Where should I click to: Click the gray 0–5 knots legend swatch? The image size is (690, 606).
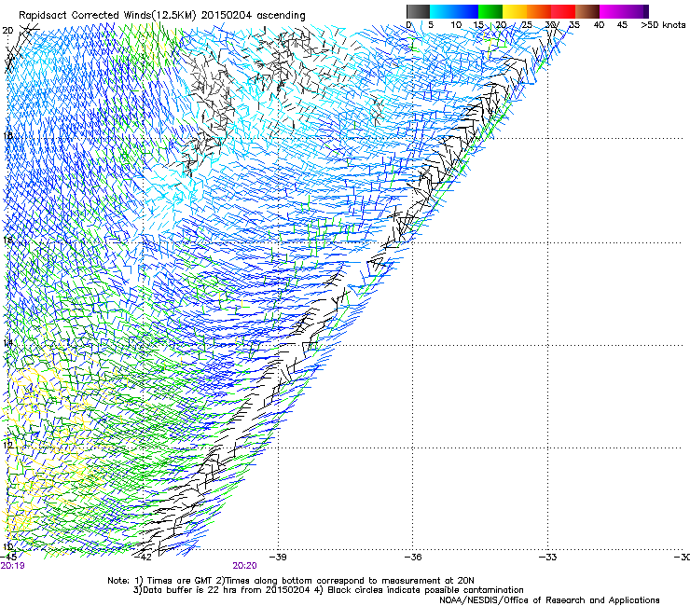point(418,11)
